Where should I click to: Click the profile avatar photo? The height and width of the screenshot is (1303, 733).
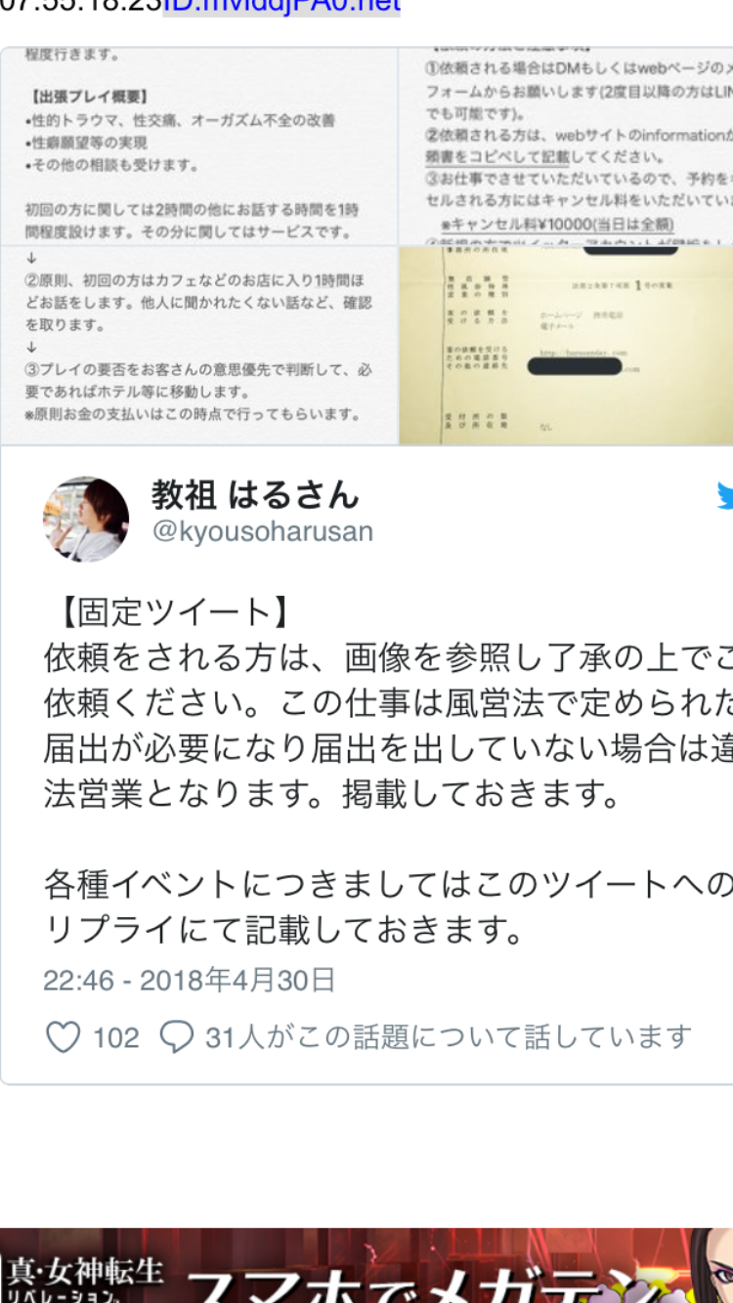click(86, 519)
